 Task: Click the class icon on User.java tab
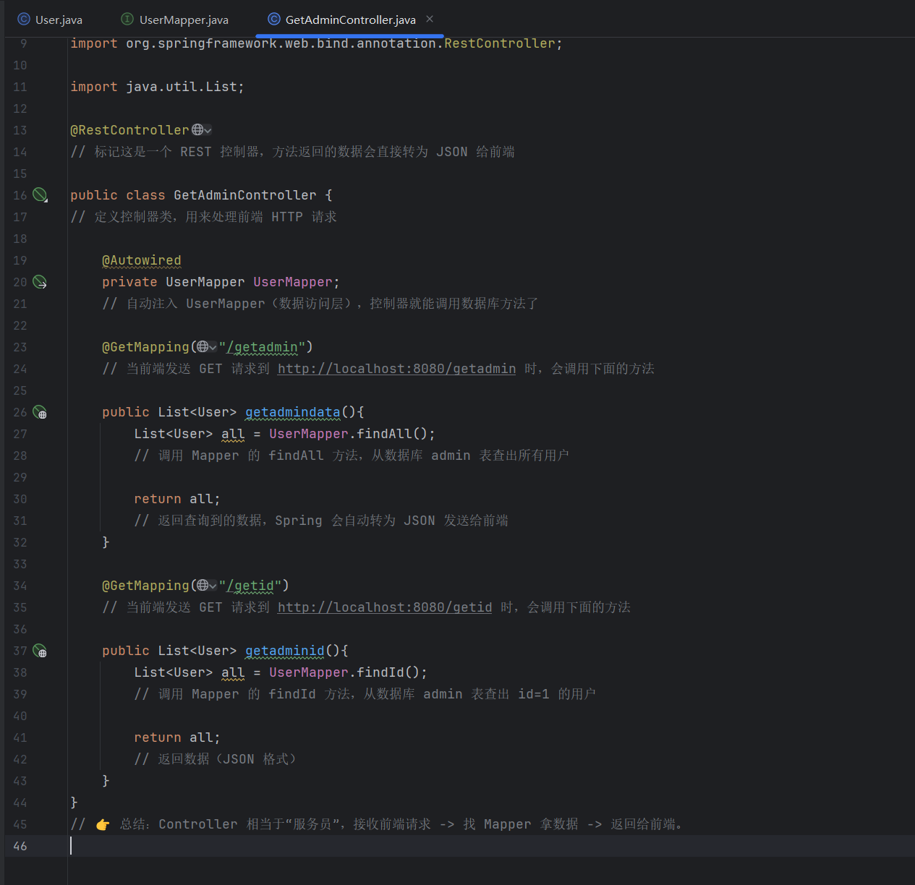(24, 20)
